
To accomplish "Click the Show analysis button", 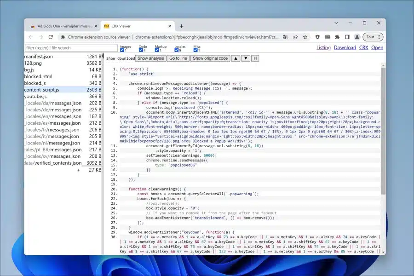I will 151,58.
